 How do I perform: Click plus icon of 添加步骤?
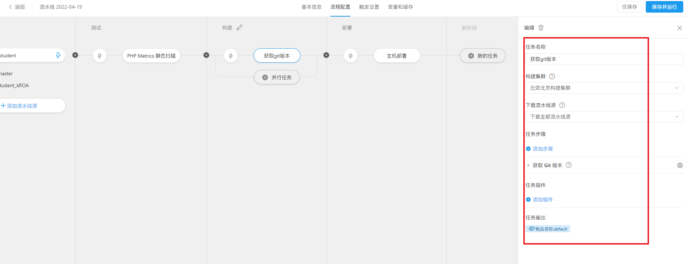(528, 149)
